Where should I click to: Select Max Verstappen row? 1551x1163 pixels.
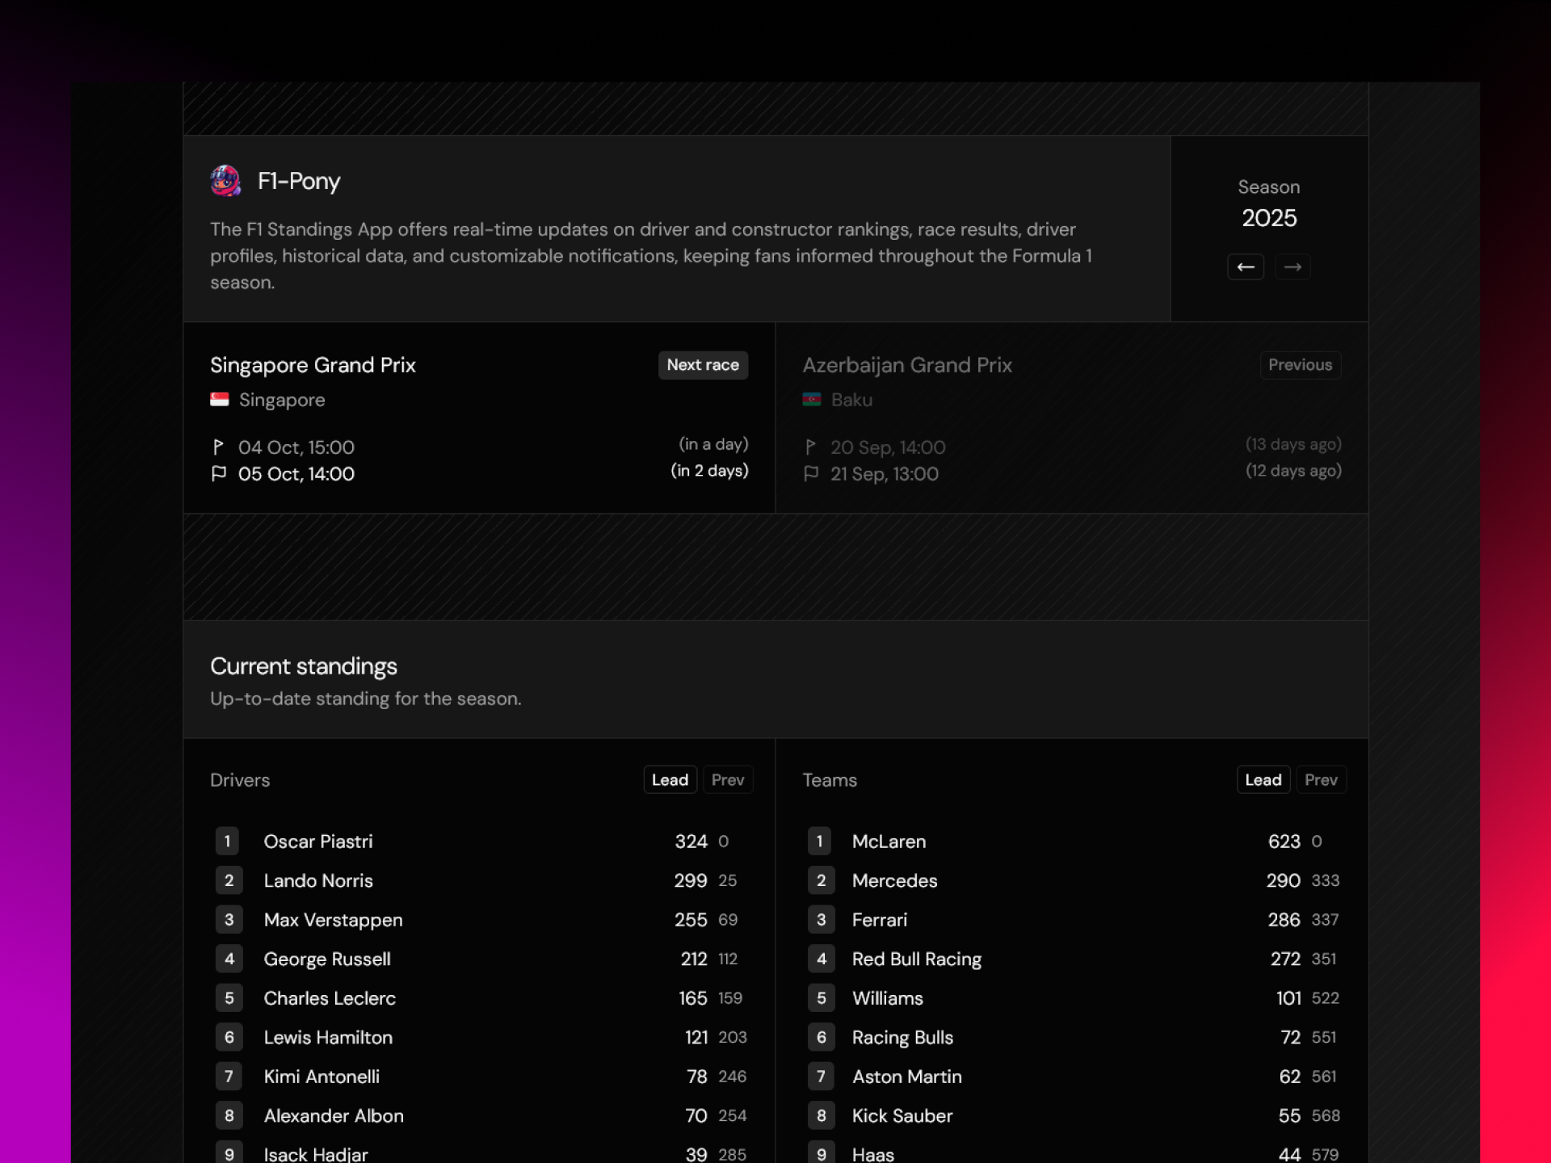point(481,920)
